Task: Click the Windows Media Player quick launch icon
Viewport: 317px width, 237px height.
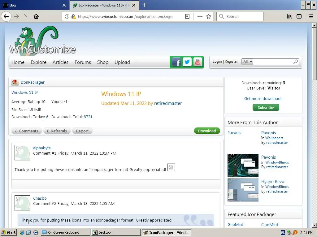Action: pyautogui.click(x=36, y=232)
